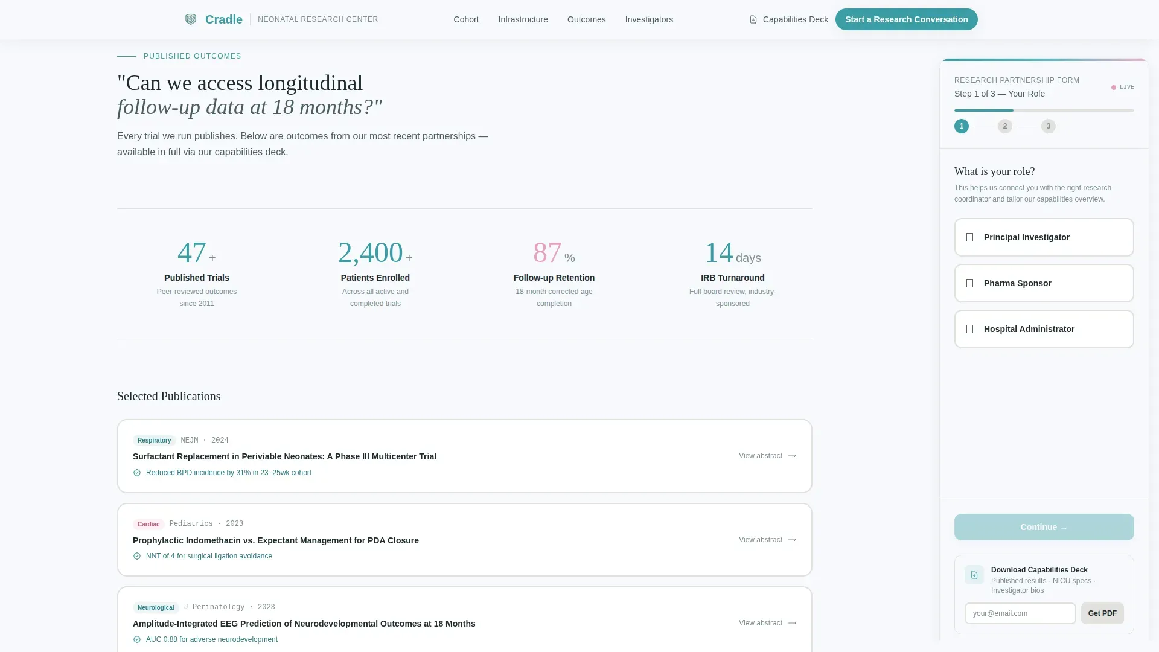Click the 87% Follow-up Retention stat

click(554, 273)
